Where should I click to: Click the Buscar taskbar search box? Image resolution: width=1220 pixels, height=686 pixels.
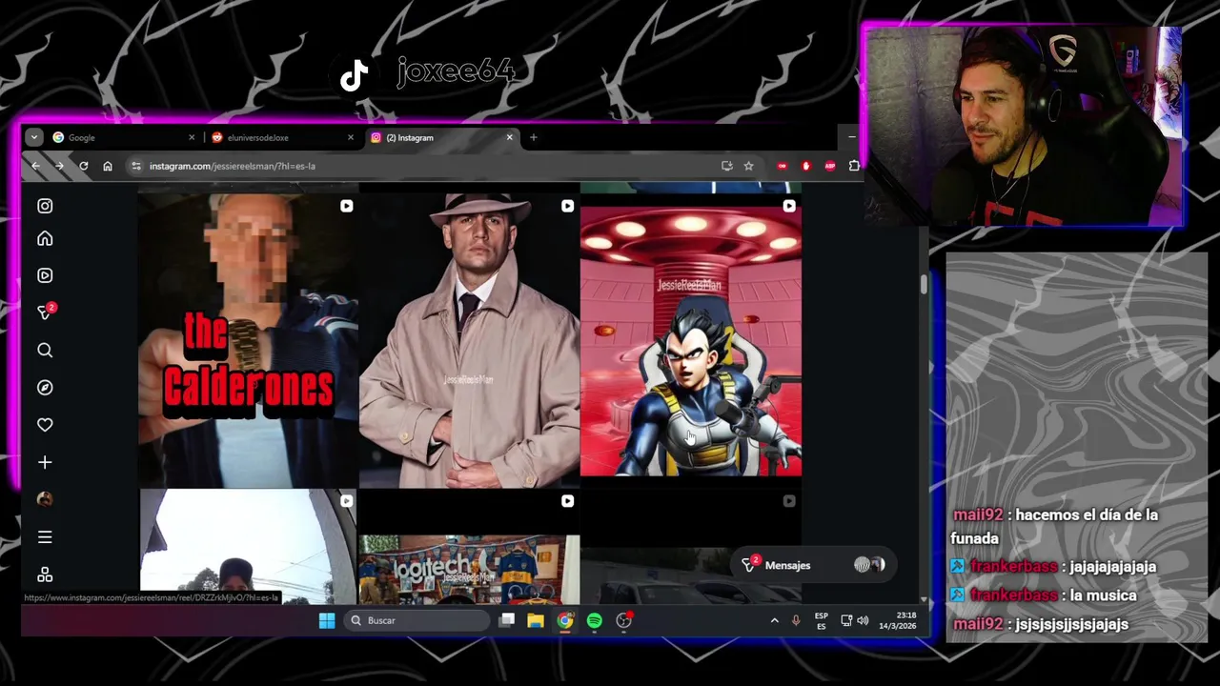click(x=416, y=620)
